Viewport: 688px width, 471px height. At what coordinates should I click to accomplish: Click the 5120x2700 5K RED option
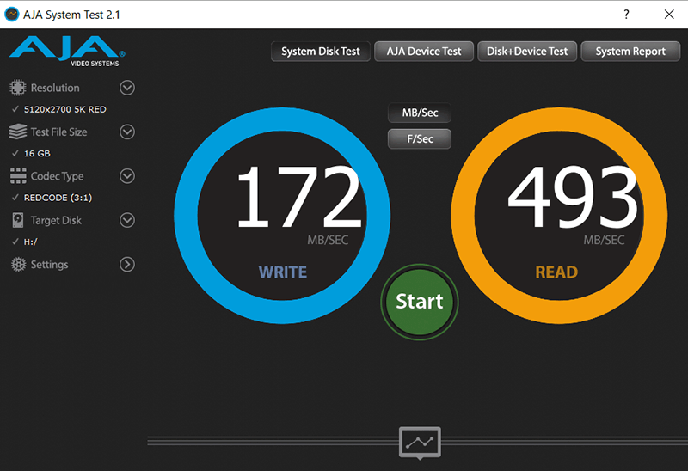(x=65, y=109)
